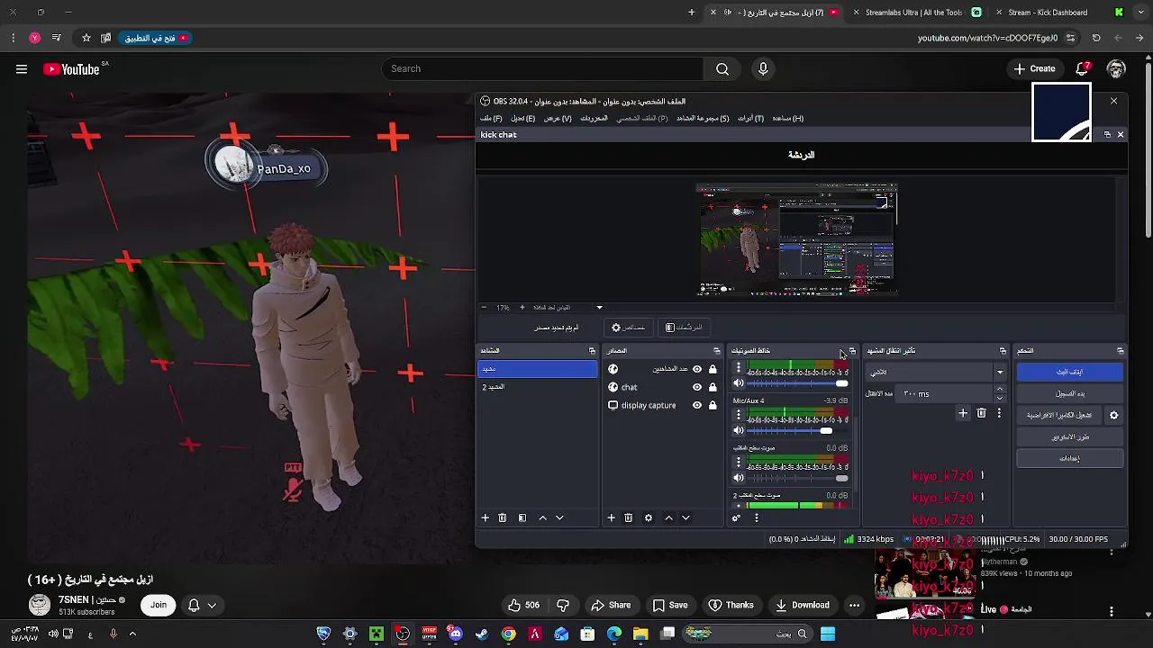Add a new source in OBS
This screenshot has height=648, width=1153.
point(611,518)
